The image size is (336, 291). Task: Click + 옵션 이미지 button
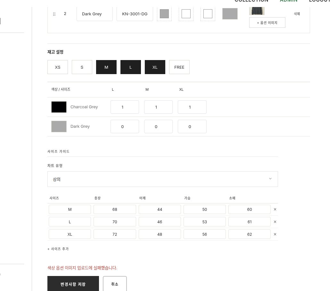pos(267,23)
